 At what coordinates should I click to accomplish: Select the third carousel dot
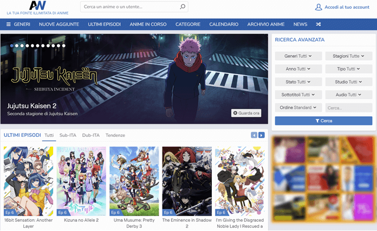tap(22, 45)
